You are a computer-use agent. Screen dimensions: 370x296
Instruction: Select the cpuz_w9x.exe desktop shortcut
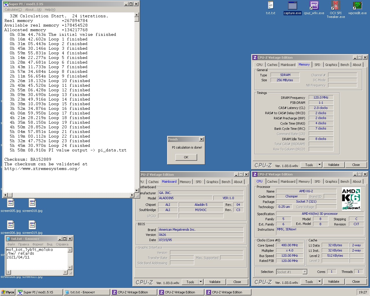point(314,8)
